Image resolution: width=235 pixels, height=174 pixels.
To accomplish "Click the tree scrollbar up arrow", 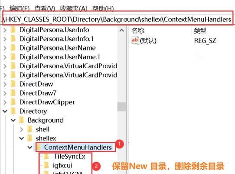I will pyautogui.click(x=121, y=30).
